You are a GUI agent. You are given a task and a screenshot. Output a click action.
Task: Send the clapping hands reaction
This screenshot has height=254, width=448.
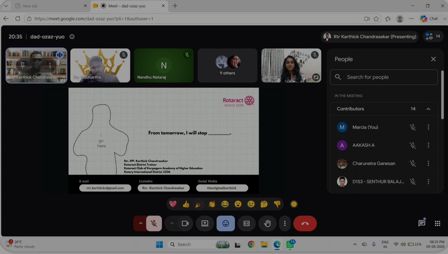pyautogui.click(x=212, y=204)
